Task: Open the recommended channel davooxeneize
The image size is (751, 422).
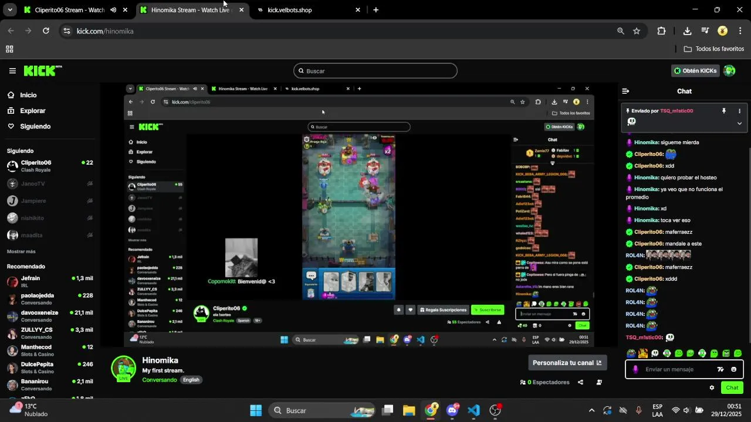Action: (50, 316)
